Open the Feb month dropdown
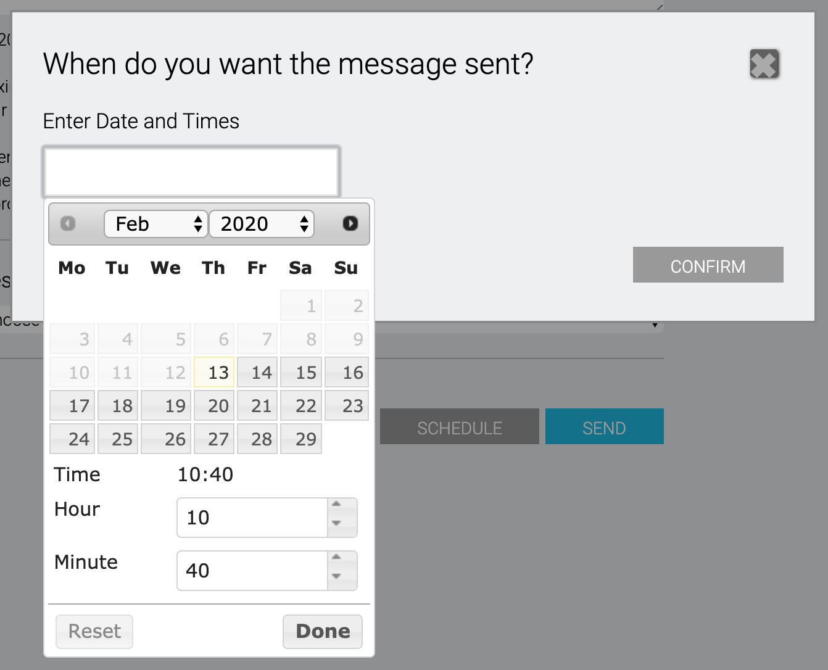828x670 pixels. pyautogui.click(x=156, y=224)
